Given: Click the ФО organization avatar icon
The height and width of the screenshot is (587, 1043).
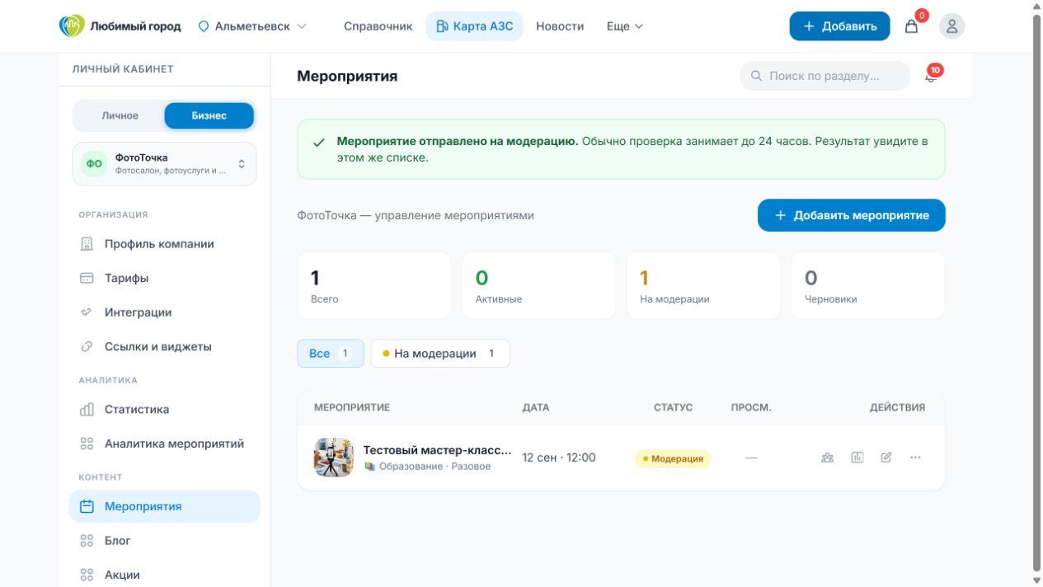Looking at the screenshot, I should pyautogui.click(x=94, y=163).
